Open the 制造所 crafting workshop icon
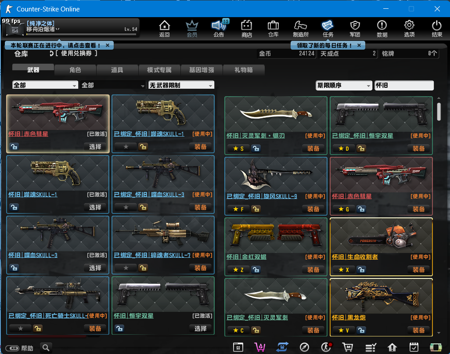The image size is (450, 354). pos(301,29)
